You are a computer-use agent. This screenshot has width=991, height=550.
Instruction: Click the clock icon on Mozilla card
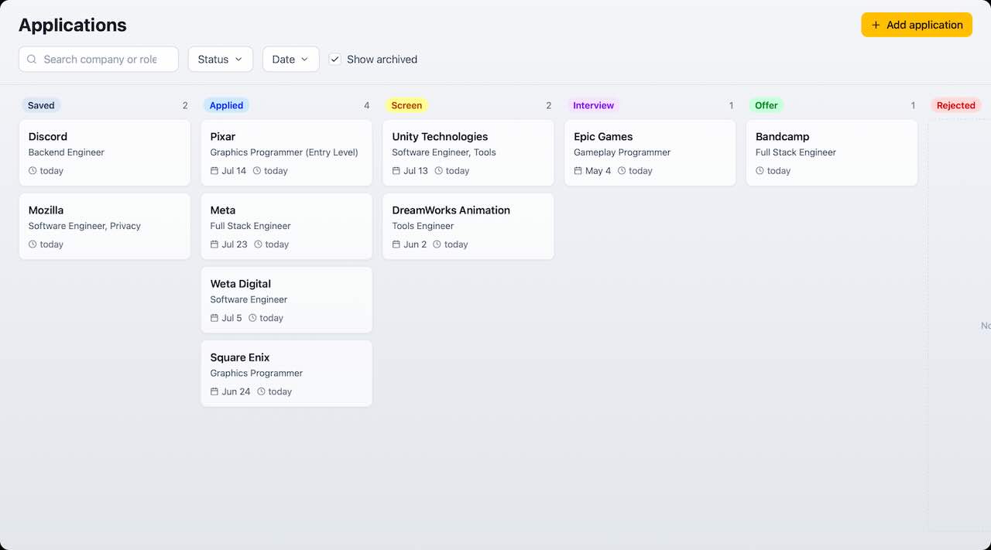(x=33, y=244)
